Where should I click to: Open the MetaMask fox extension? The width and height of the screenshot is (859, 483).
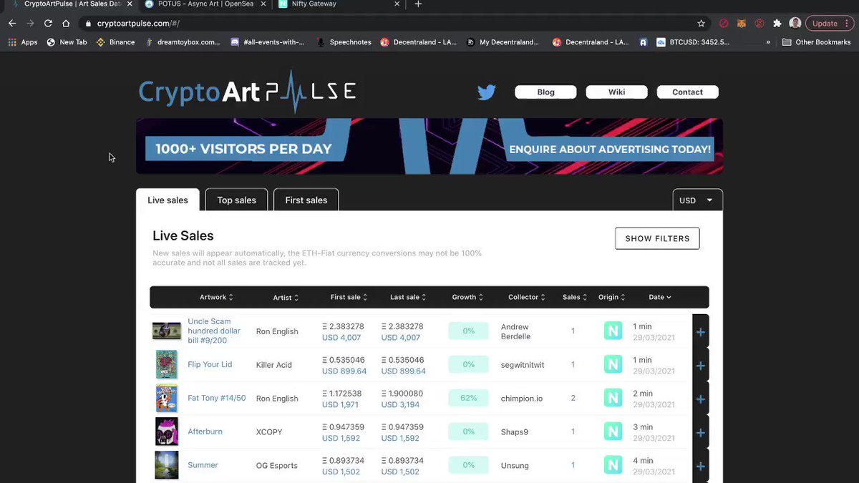pos(742,23)
